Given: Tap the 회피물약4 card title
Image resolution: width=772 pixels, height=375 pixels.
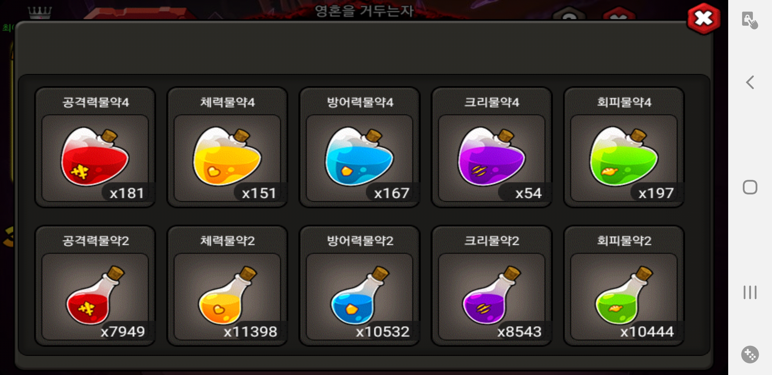Looking at the screenshot, I should tap(624, 102).
